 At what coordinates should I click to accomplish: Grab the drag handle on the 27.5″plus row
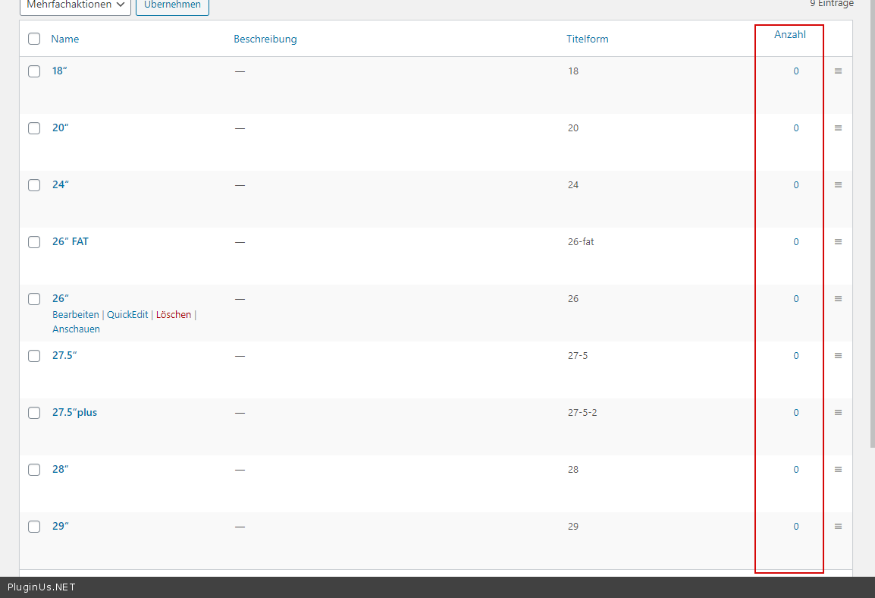point(838,413)
